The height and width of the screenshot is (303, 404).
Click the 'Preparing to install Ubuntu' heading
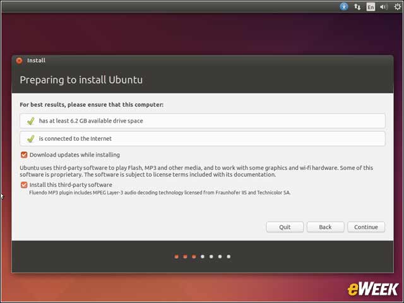pos(81,80)
